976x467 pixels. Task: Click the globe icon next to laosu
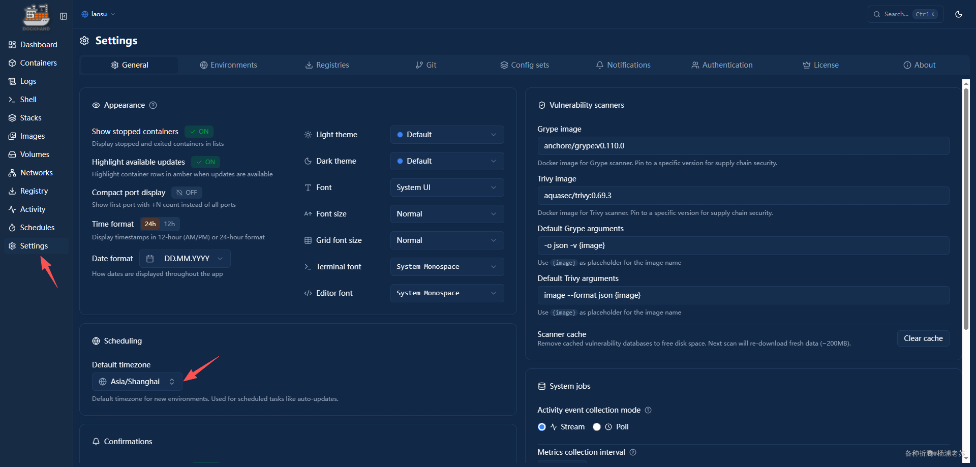click(x=85, y=14)
